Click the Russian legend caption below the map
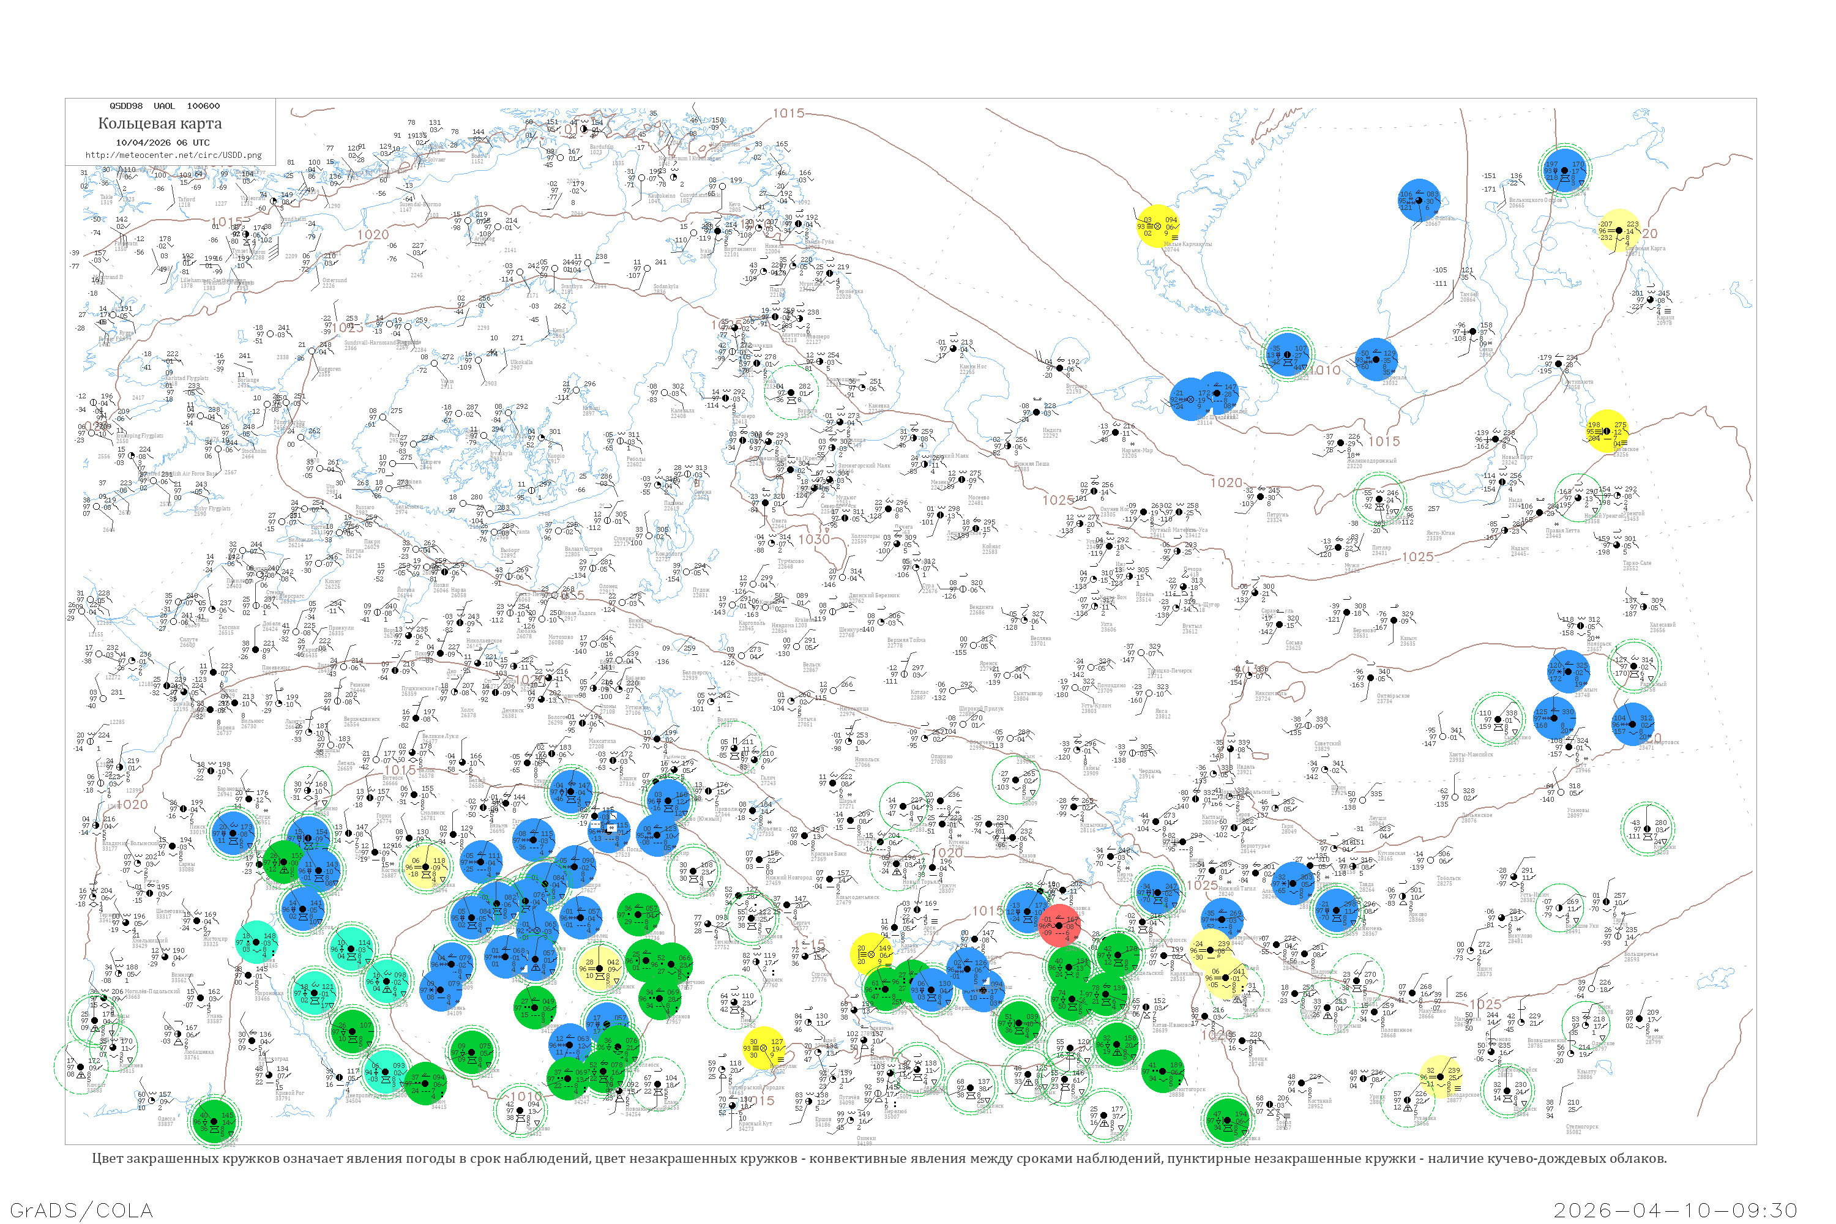Viewport: 1836px width, 1224px height. click(x=879, y=1159)
